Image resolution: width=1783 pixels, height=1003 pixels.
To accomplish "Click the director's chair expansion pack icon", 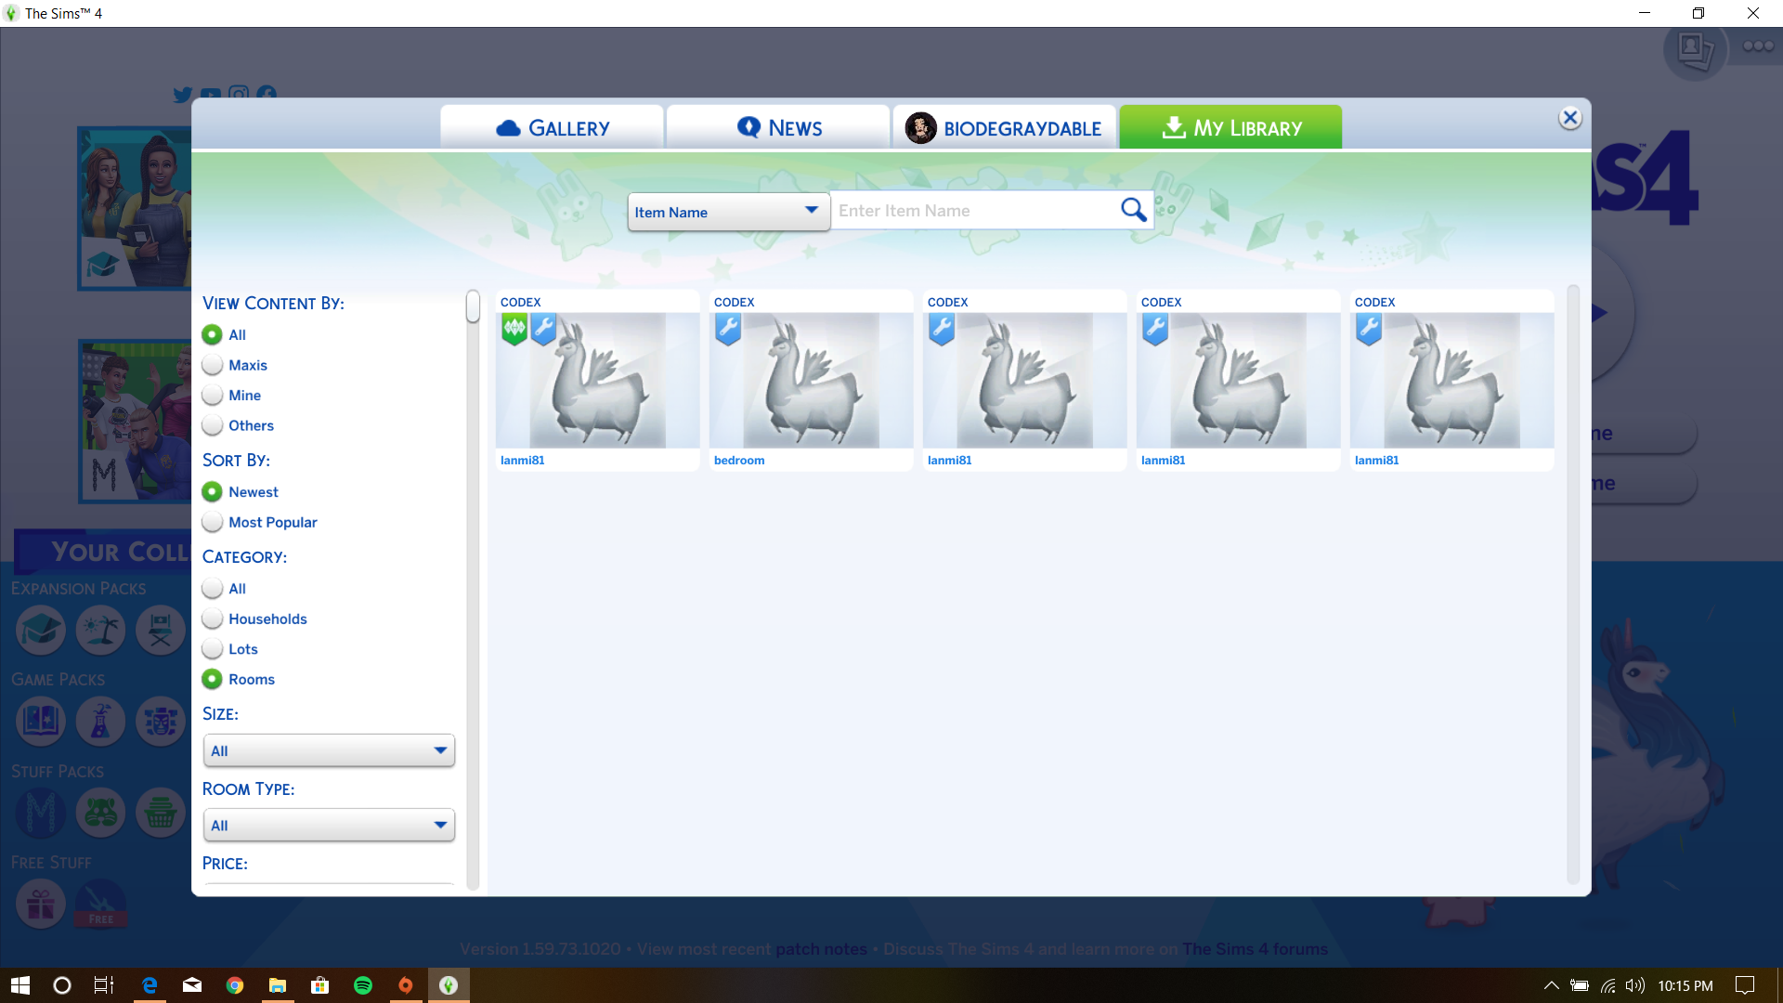I will [x=161, y=630].
